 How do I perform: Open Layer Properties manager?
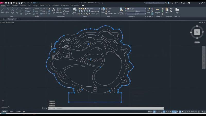pos(75,11)
